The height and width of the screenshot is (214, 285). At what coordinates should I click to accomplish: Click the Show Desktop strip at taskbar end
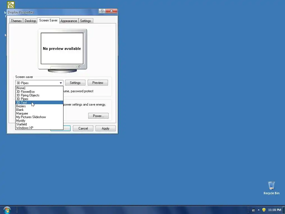(x=284, y=210)
